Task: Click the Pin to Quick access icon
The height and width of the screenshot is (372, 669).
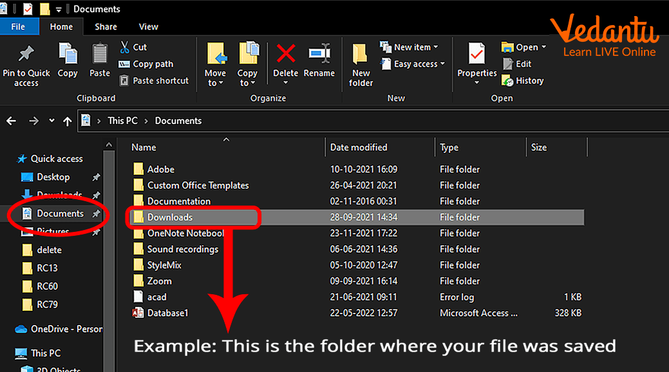Action: 26,55
